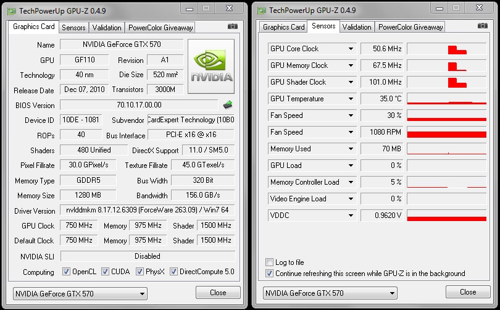Open the PowerColor Giveaway tab in left window
The width and height of the screenshot is (500, 310).
[x=160, y=27]
